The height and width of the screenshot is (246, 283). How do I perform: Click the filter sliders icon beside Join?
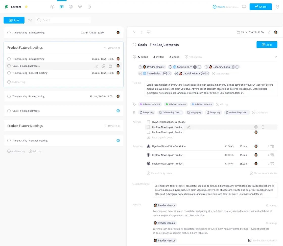click(x=30, y=20)
